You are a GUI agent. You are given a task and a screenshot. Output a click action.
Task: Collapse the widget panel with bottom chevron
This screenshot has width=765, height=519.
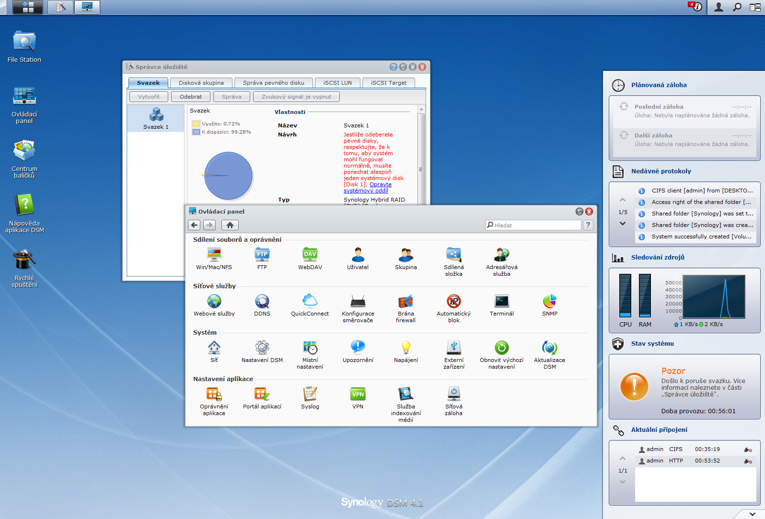752,514
